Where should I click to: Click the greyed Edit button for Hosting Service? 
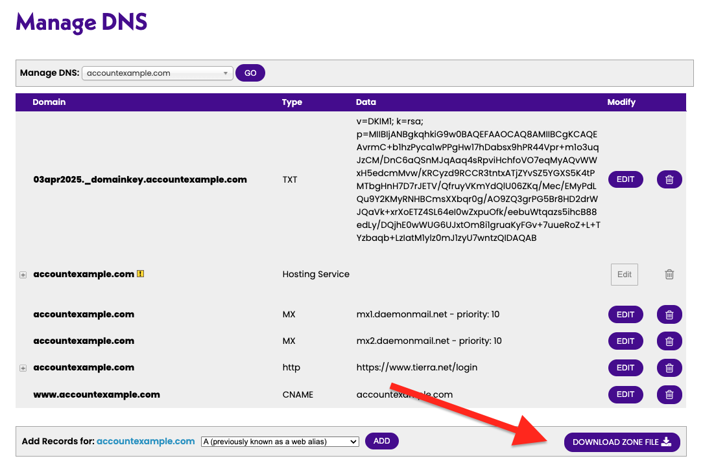pos(624,275)
